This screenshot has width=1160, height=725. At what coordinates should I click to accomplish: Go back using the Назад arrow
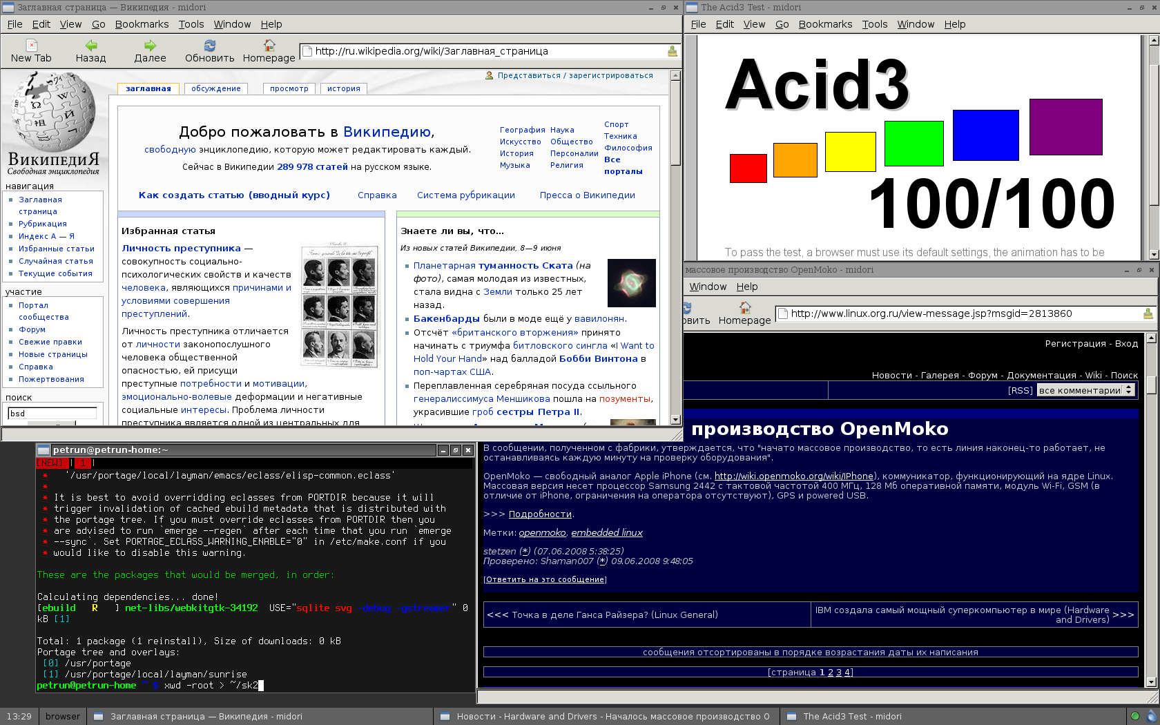point(90,51)
